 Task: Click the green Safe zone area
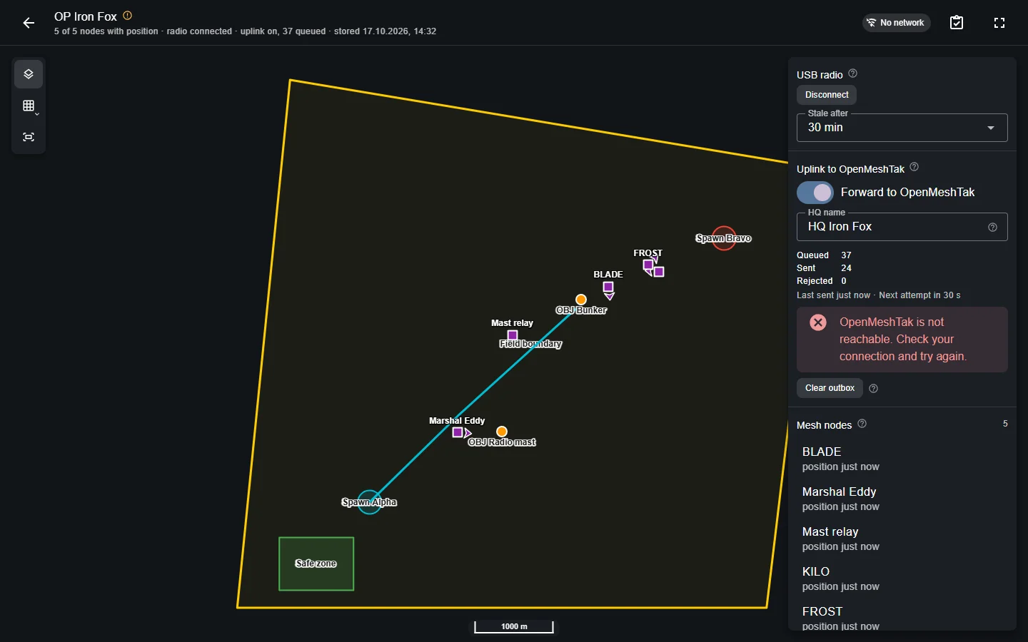point(316,564)
